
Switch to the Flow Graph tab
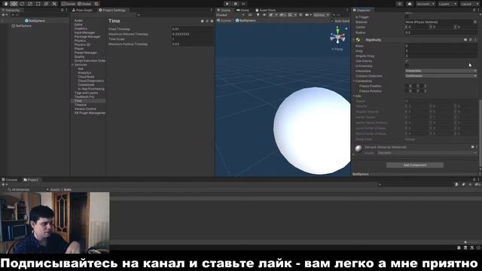[82, 10]
